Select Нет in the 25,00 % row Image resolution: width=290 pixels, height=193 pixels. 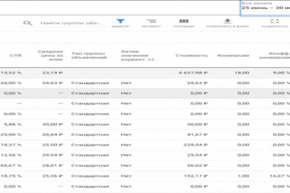coord(126,134)
